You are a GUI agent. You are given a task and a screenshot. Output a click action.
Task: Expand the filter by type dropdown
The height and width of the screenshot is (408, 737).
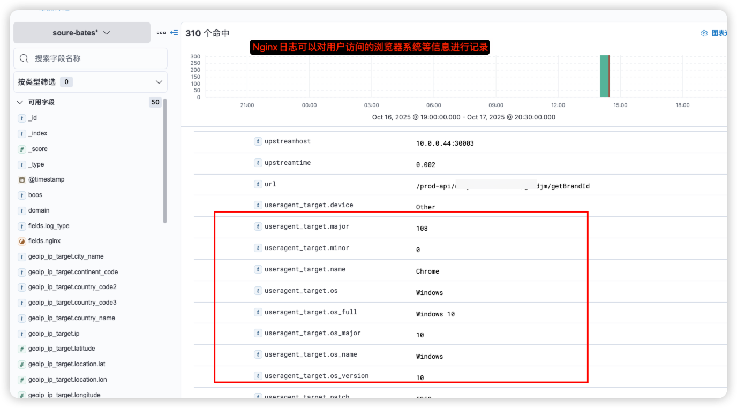click(x=159, y=82)
